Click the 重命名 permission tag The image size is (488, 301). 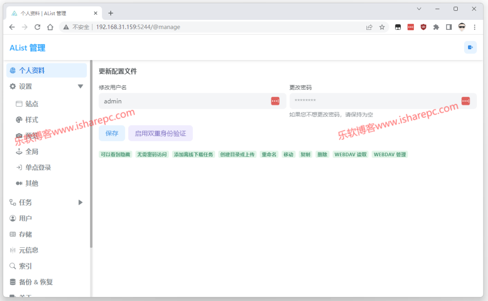click(269, 154)
